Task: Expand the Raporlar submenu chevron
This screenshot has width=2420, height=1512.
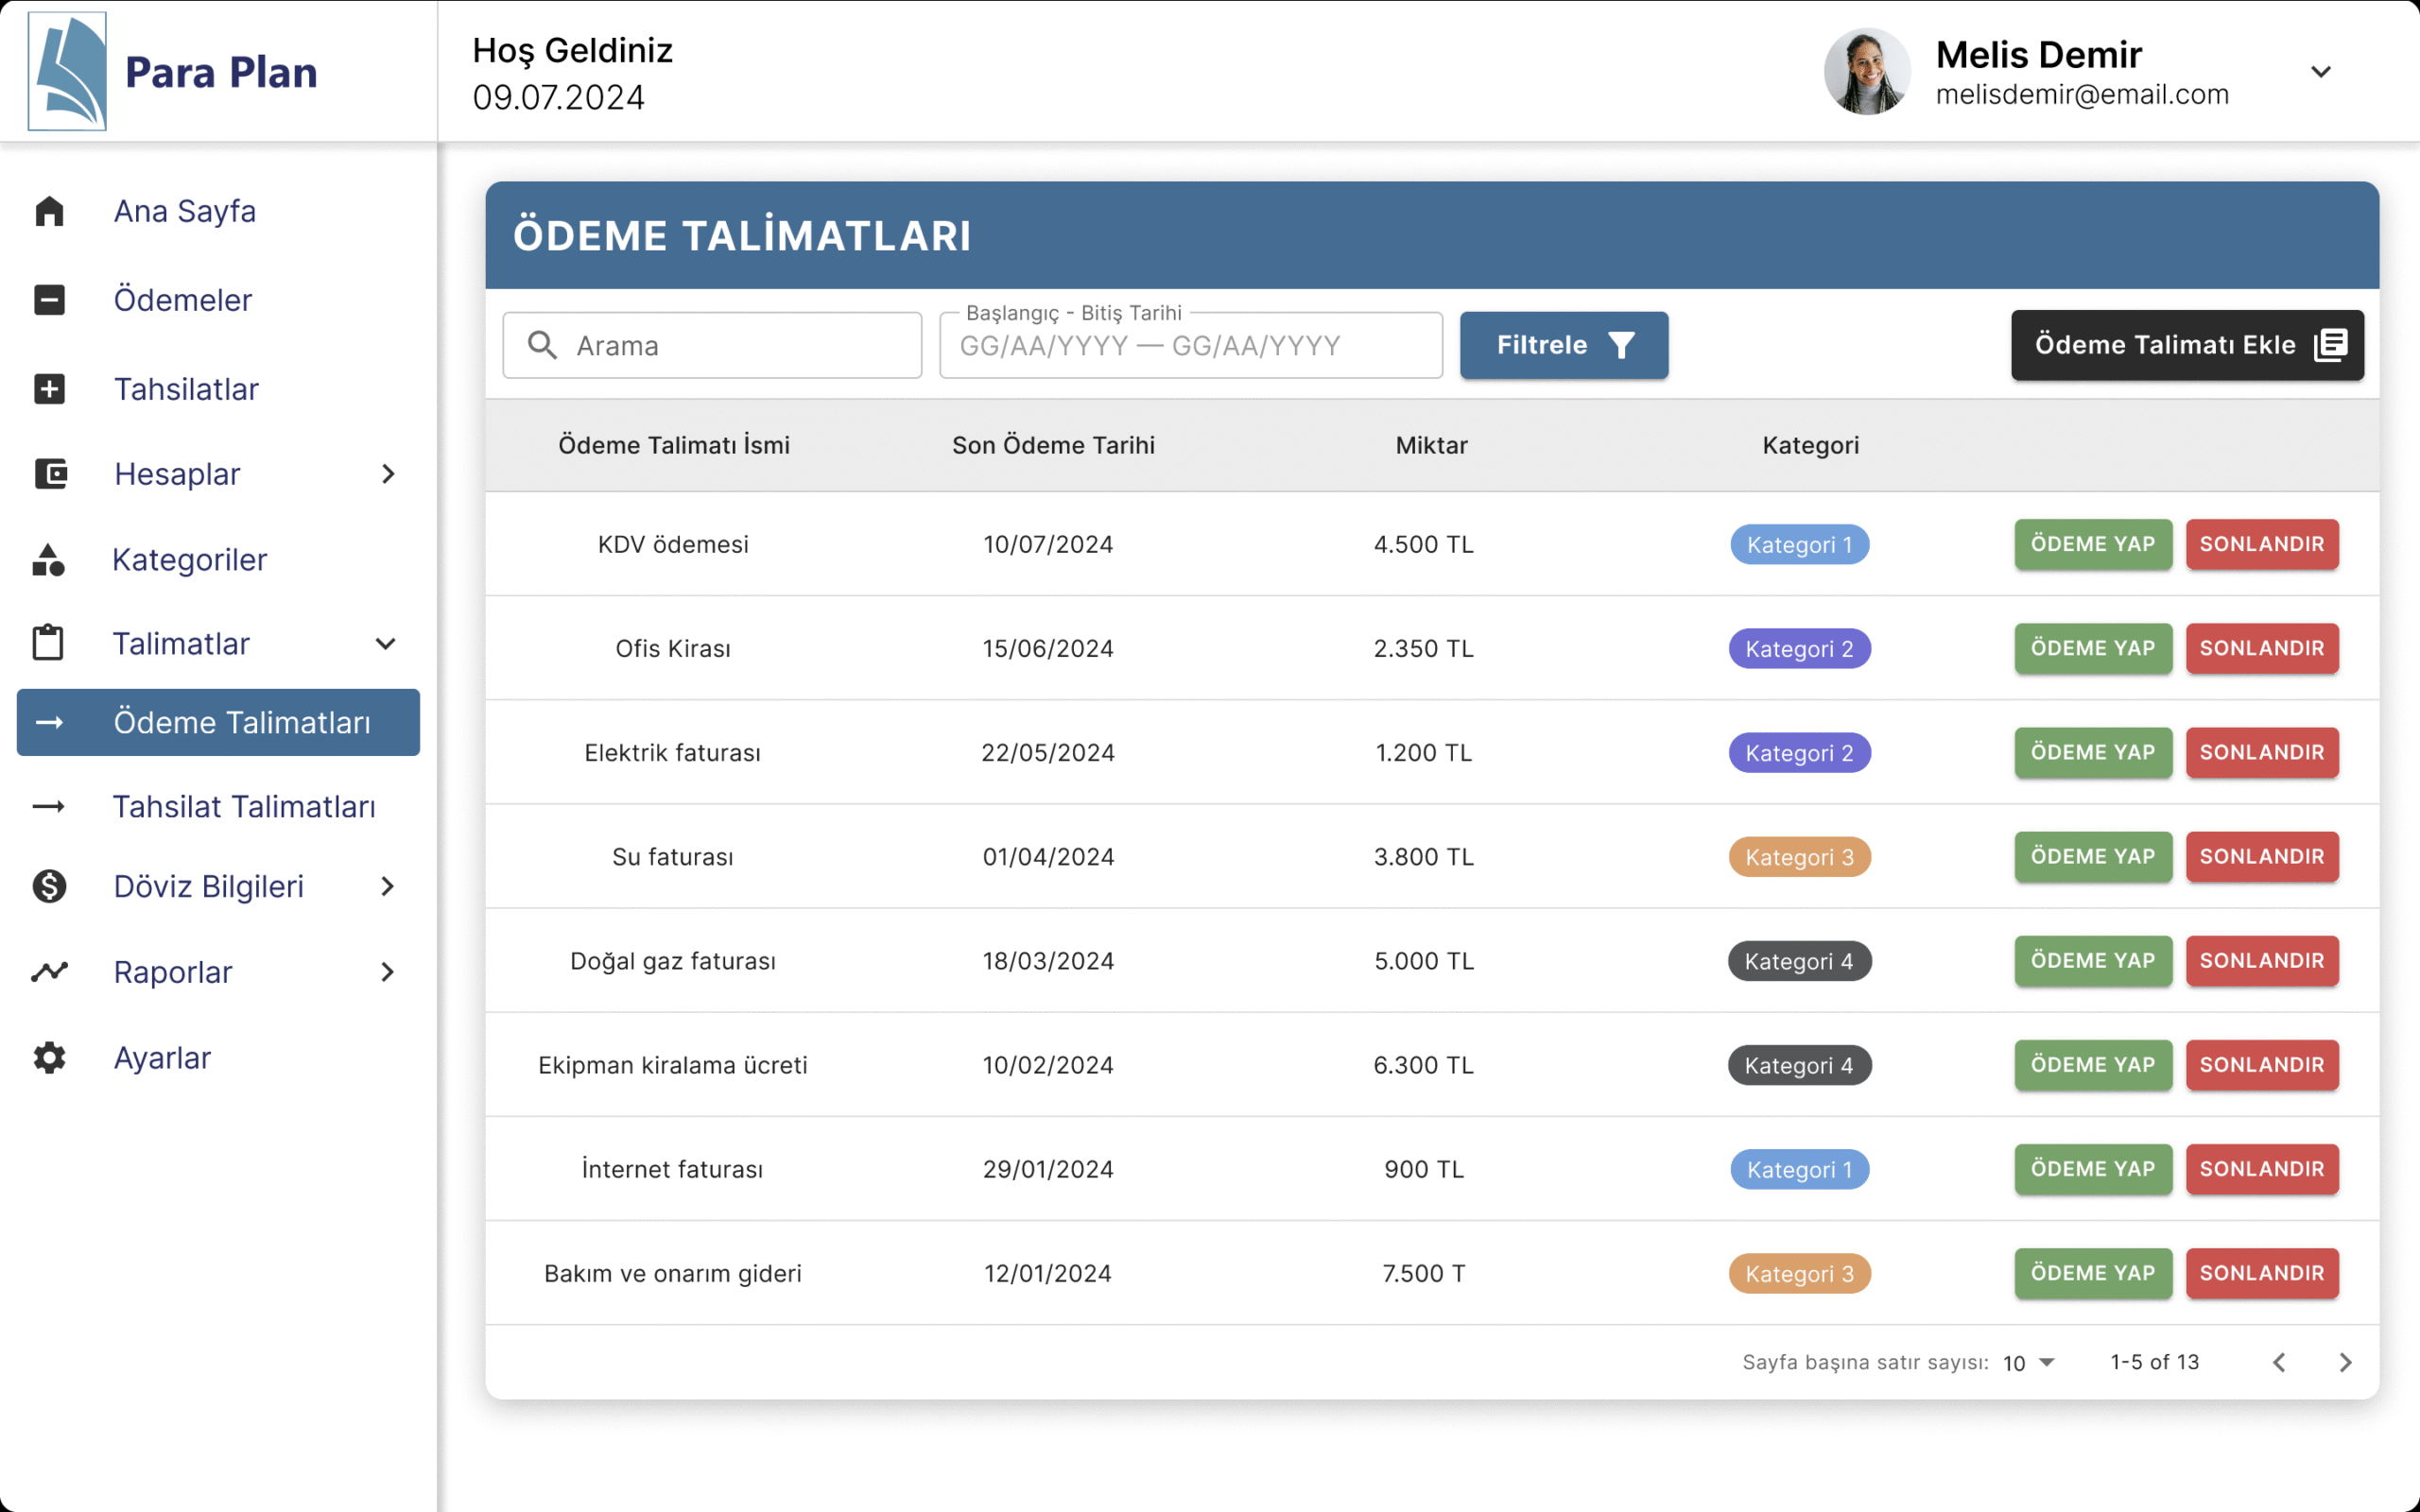Action: 388,972
